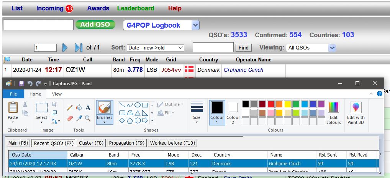
Task: Jump to last logbook page arrow
Action: pyautogui.click(x=79, y=48)
